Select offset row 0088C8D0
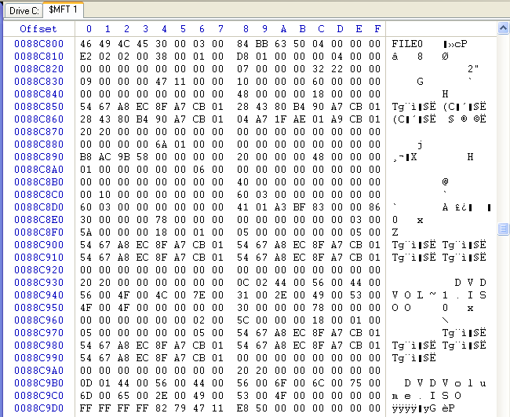The height and width of the screenshot is (417, 510). pos(38,207)
